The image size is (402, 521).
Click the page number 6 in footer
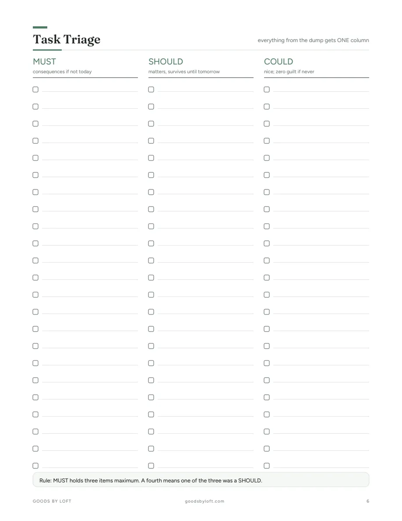click(x=367, y=501)
